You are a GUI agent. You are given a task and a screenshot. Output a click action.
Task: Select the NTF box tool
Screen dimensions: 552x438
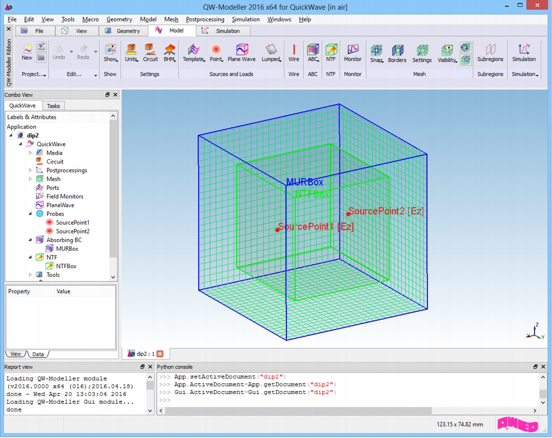click(331, 53)
